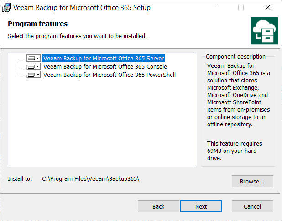Click the 69MB disk requirement text
Viewport: 282px width, 221px height.
click(x=235, y=151)
